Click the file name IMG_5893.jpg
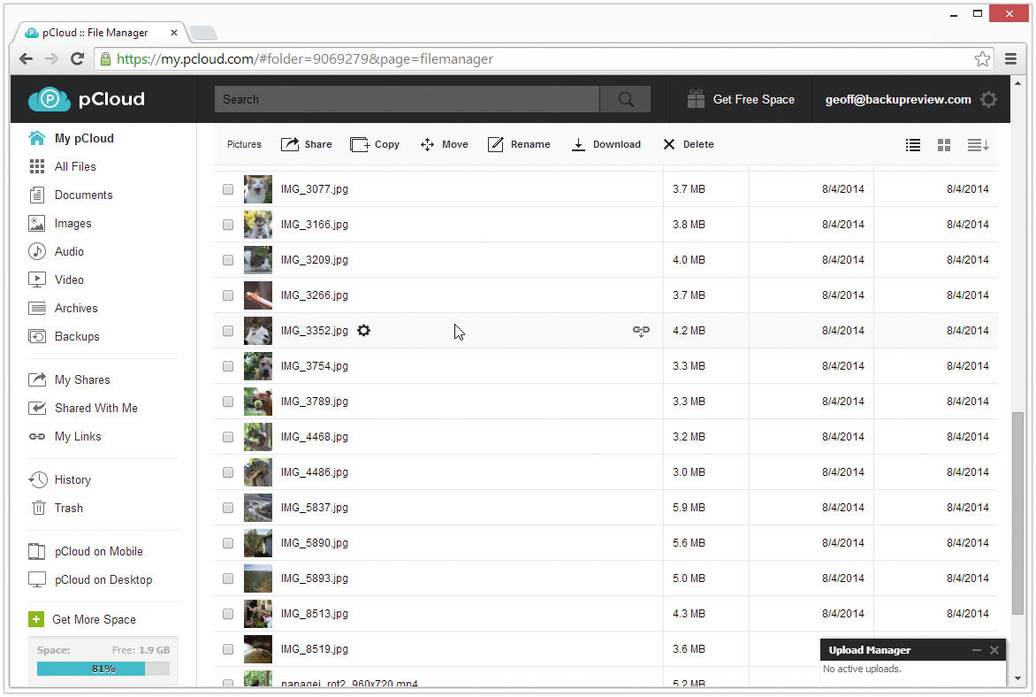Image resolution: width=1036 pixels, height=697 pixels. [315, 578]
